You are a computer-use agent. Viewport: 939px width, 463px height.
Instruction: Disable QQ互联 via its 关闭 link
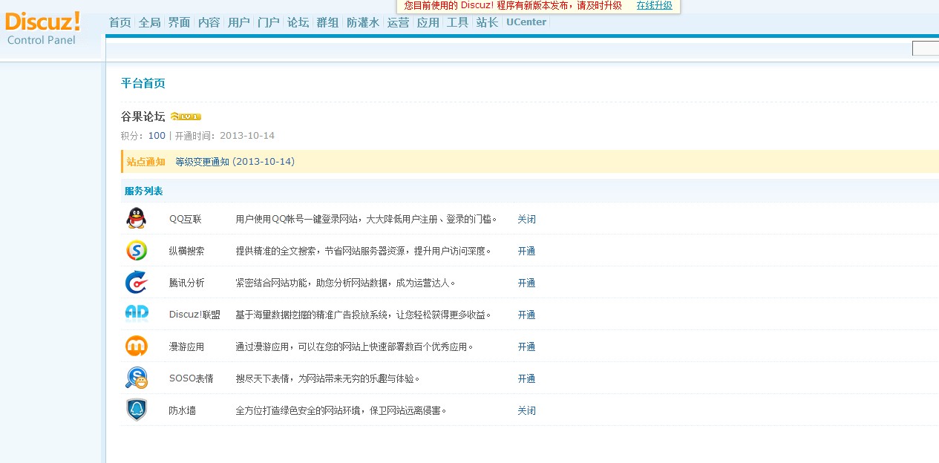click(x=526, y=220)
